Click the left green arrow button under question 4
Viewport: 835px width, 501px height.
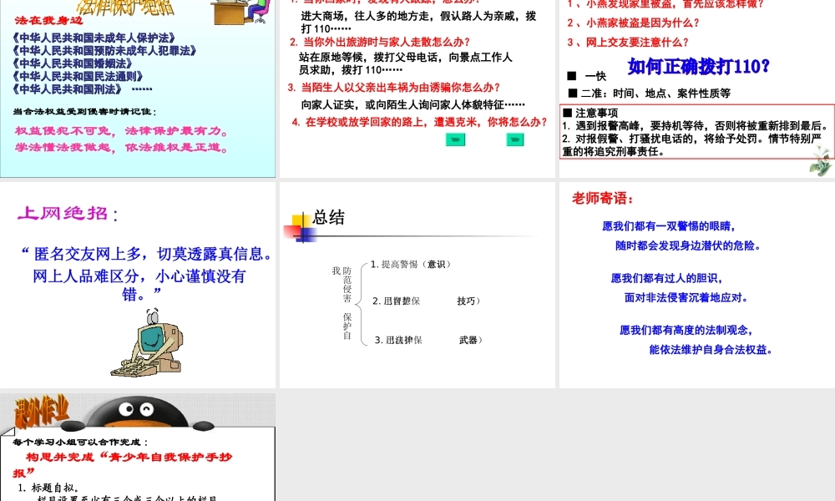(x=455, y=139)
